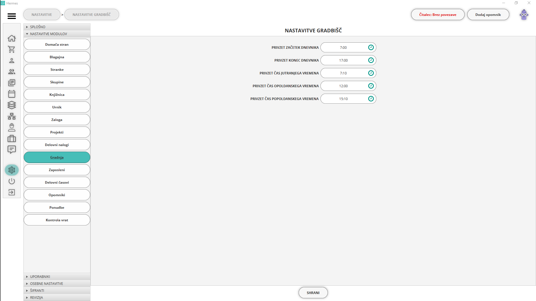Open the chat message icon

[12, 150]
